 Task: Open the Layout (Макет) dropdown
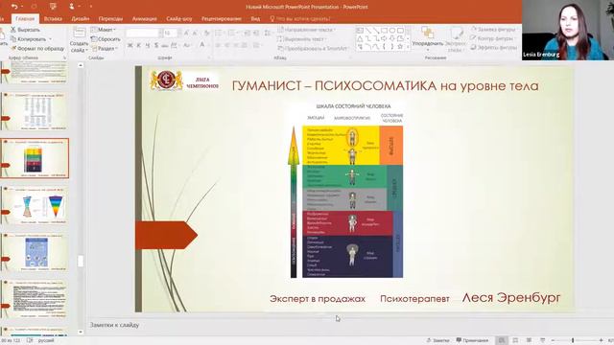104,30
